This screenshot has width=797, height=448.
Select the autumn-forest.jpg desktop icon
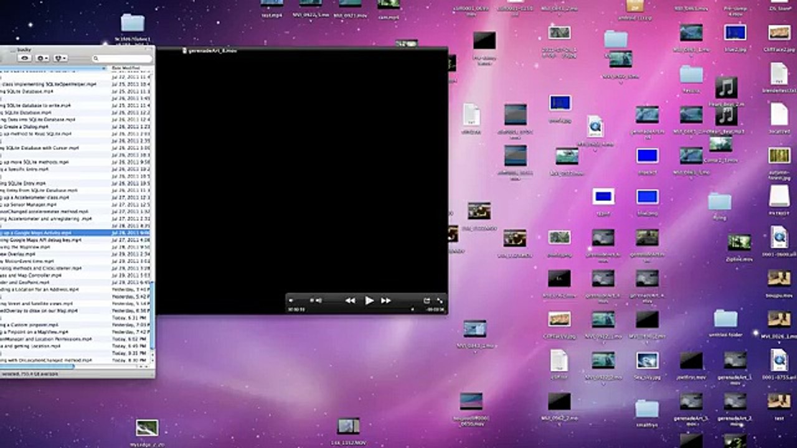(780, 156)
